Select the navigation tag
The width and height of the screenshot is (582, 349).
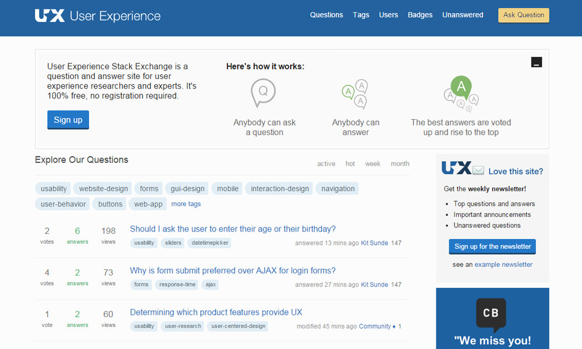338,188
